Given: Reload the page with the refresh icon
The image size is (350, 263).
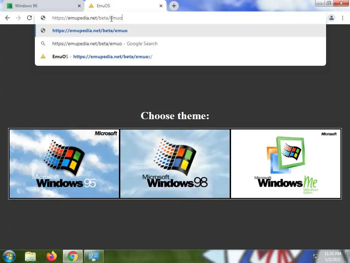Looking at the screenshot, I should [x=29, y=18].
